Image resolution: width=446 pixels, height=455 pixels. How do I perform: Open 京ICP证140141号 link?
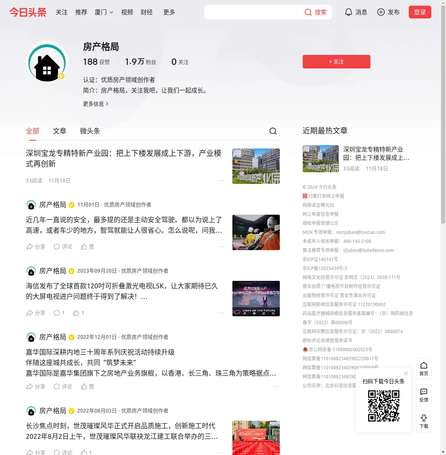(320, 259)
